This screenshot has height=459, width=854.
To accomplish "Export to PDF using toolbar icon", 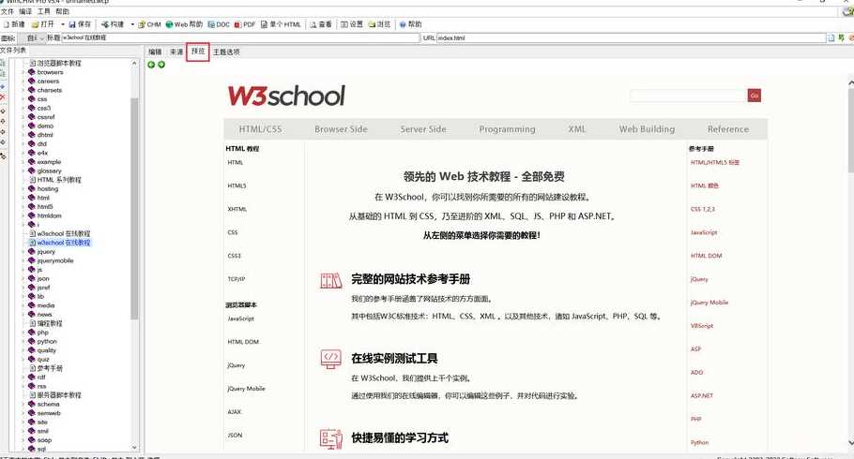I will pyautogui.click(x=237, y=24).
